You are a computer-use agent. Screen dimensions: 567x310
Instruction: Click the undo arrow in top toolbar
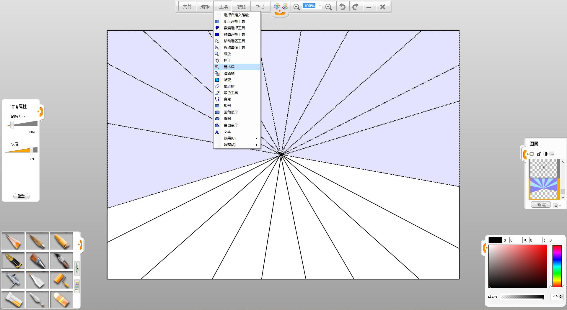pos(342,7)
